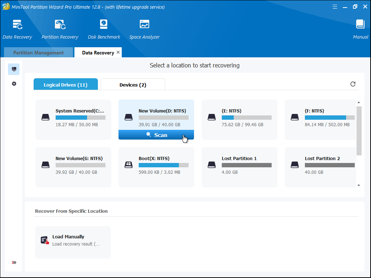Open the Manual book icon
Image resolution: width=371 pixels, height=278 pixels.
[x=361, y=24]
